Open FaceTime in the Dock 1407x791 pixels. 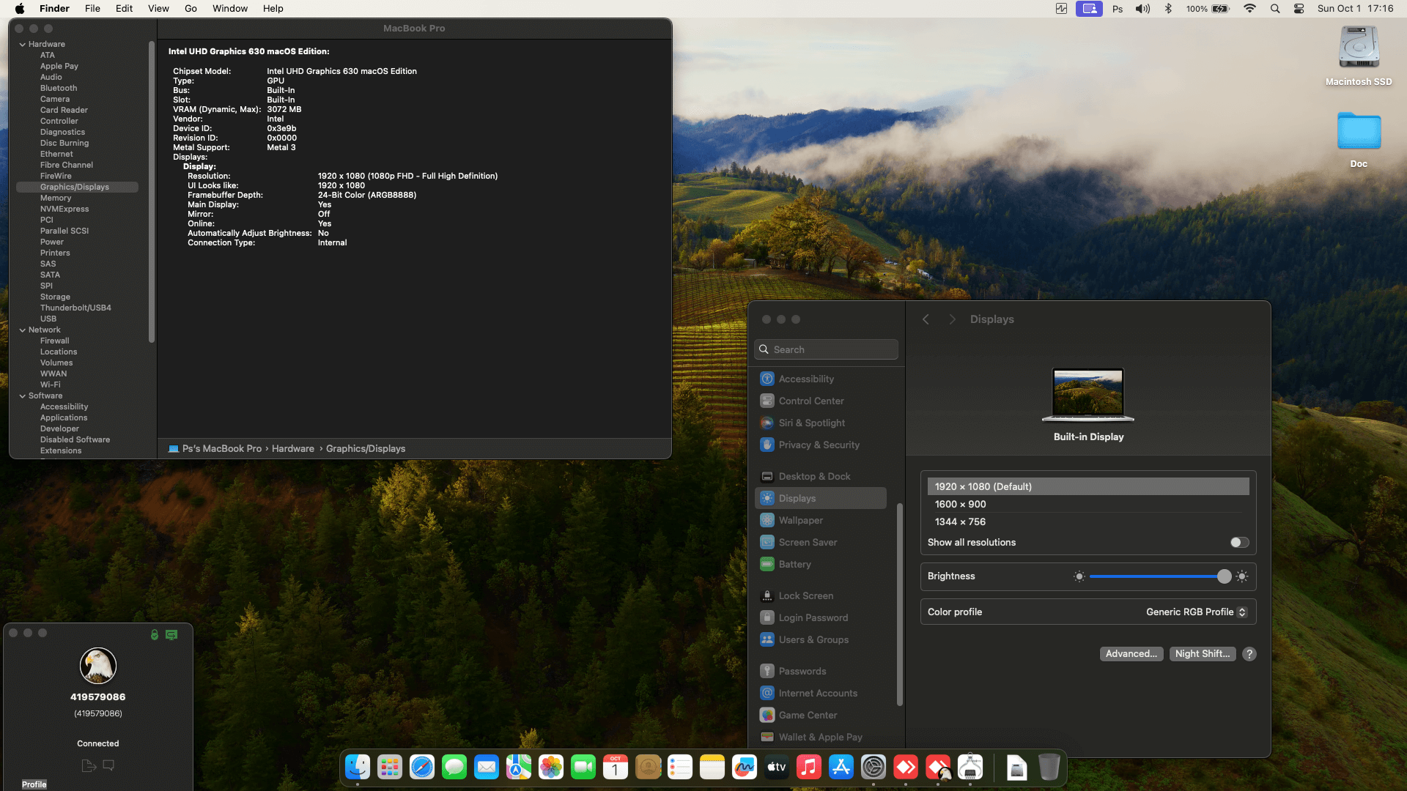click(583, 767)
